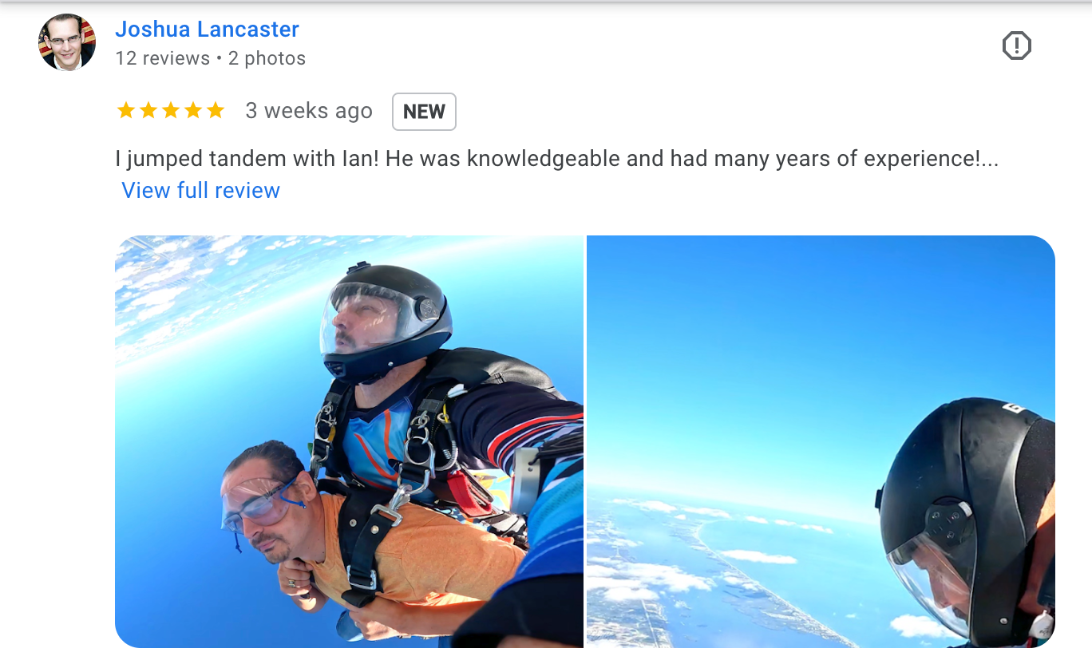This screenshot has width=1092, height=664.
Task: Click the fourth yellow rating star
Action: 193,111
